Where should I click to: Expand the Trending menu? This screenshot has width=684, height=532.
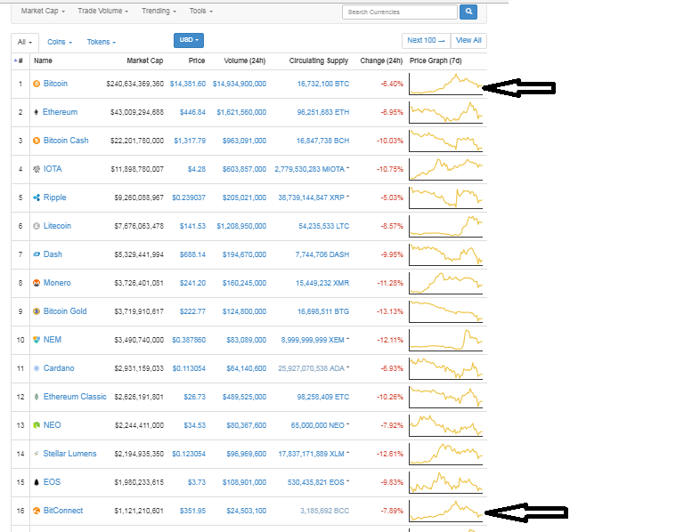click(159, 11)
